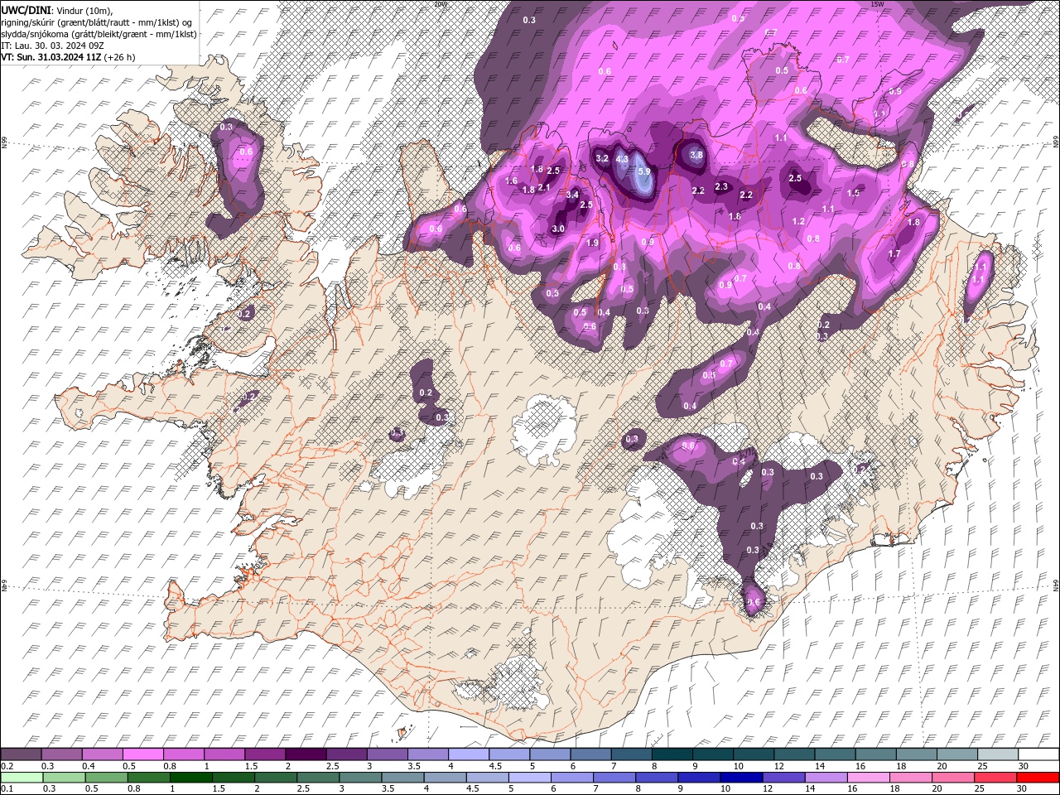
Task: Pick the dark navy swatch after 10 in lower legend
Action: coord(740,778)
